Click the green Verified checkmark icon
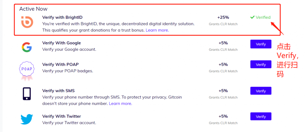Screen dimensions: 305x132 point(252,17)
